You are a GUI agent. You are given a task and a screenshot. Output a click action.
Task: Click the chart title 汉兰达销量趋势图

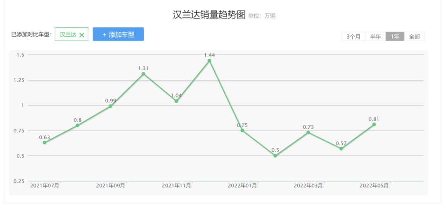[209, 15]
